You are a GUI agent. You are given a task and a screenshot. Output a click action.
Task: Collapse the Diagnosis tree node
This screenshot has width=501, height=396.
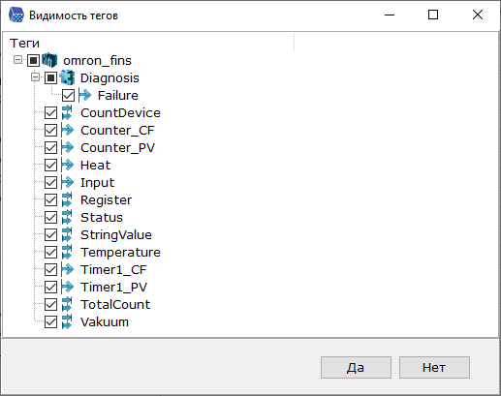pyautogui.click(x=36, y=77)
